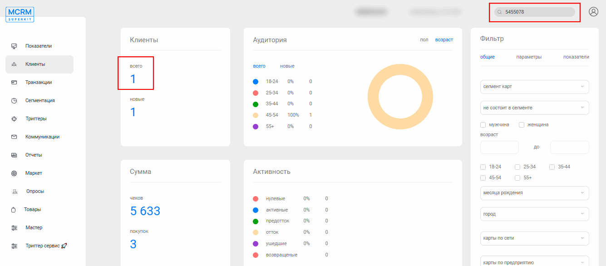Open карты по сети dropdown

point(535,238)
